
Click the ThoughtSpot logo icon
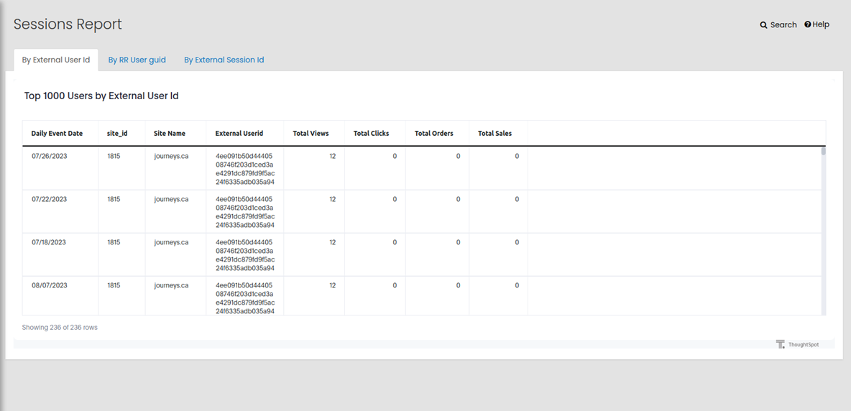[781, 344]
